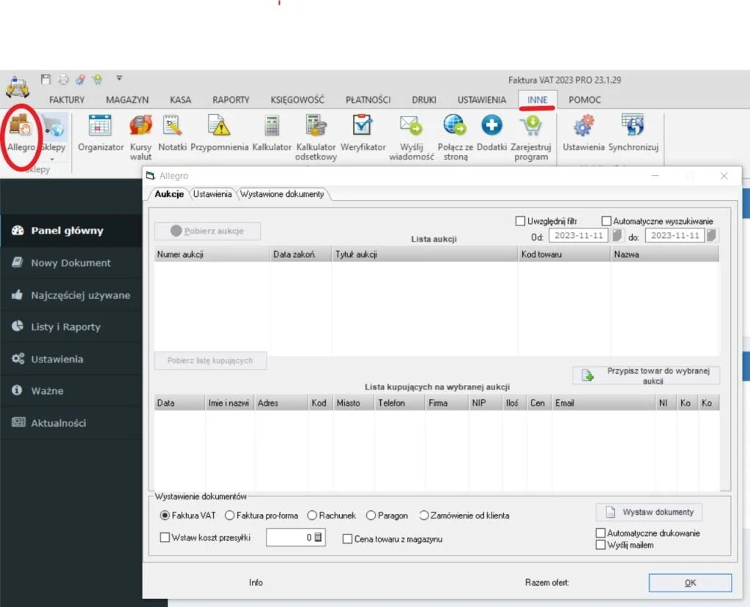
Task: Switch to Wystawione dokumenty tab
Action: (282, 194)
